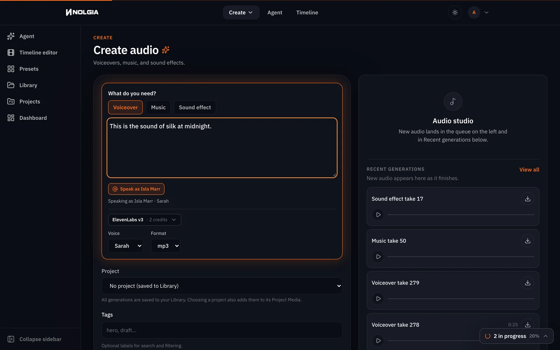This screenshot has height=350, width=560.
Task: Download Sound effect take 17
Action: 528,199
